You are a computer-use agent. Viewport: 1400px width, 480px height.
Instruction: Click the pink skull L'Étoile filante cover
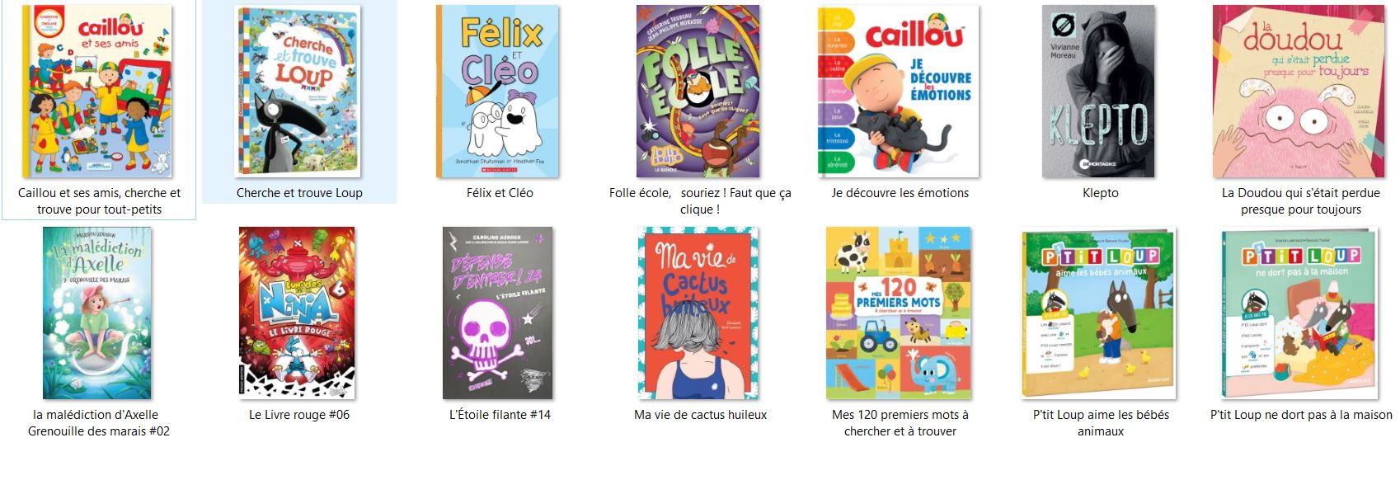tap(498, 313)
